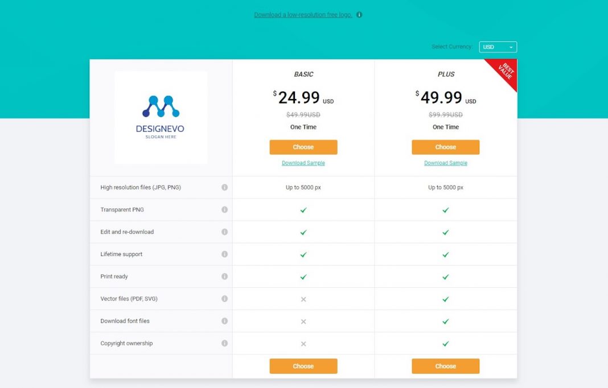Click the info icon beside High resolution files
Screen dimensions: 608x388
tap(224, 187)
